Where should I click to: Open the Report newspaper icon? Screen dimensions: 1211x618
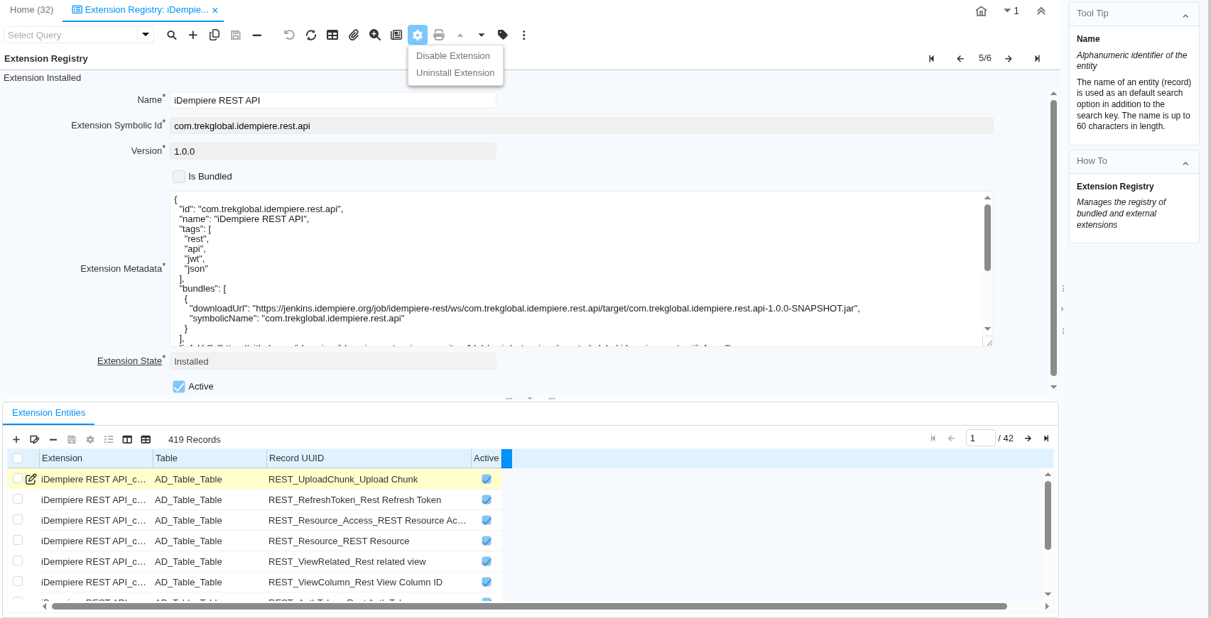click(x=396, y=35)
